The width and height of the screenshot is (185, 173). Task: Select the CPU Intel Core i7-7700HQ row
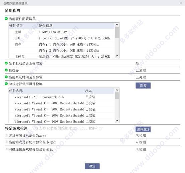62,38
